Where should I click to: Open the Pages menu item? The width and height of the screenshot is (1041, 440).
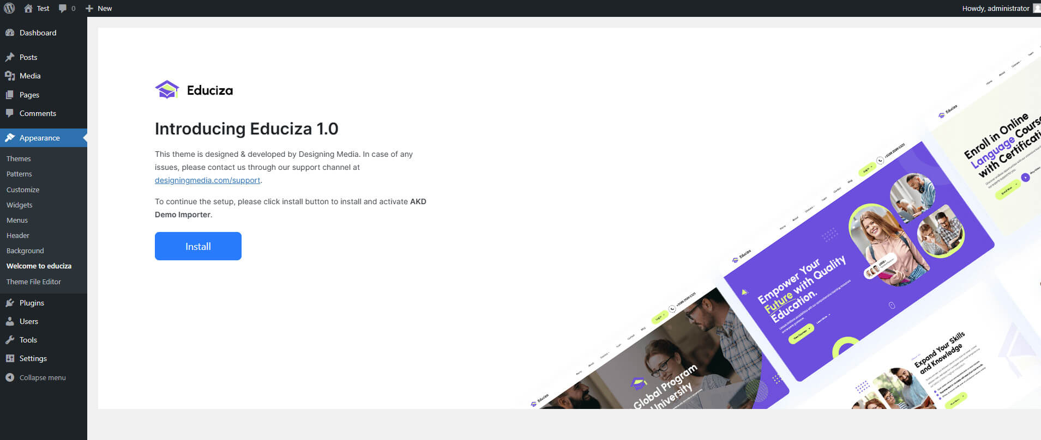44,95
